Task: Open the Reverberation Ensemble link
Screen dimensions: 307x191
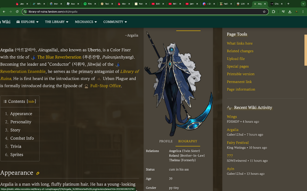Action: [23, 72]
